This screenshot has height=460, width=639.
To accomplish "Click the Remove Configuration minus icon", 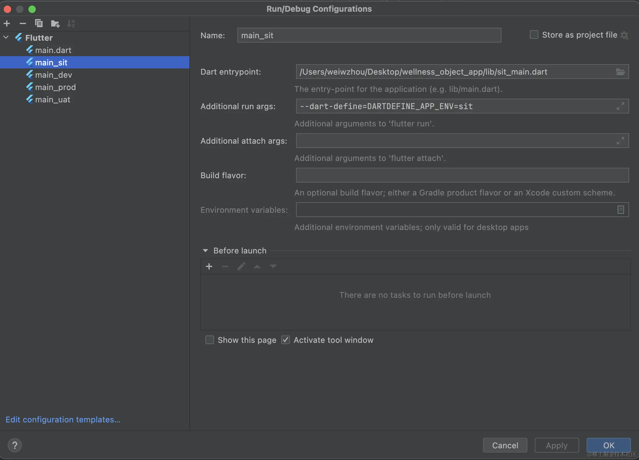I will [23, 23].
